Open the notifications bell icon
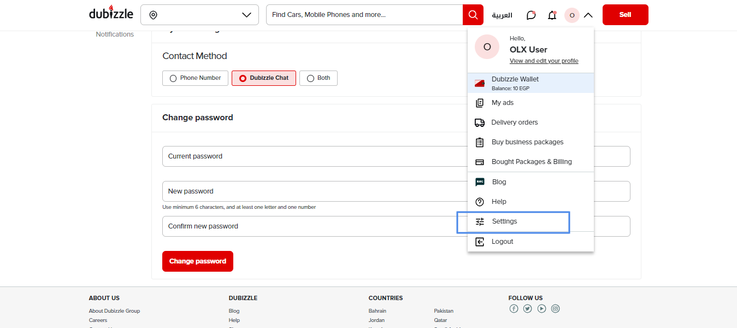Screen dimensions: 737x328 (x=552, y=15)
